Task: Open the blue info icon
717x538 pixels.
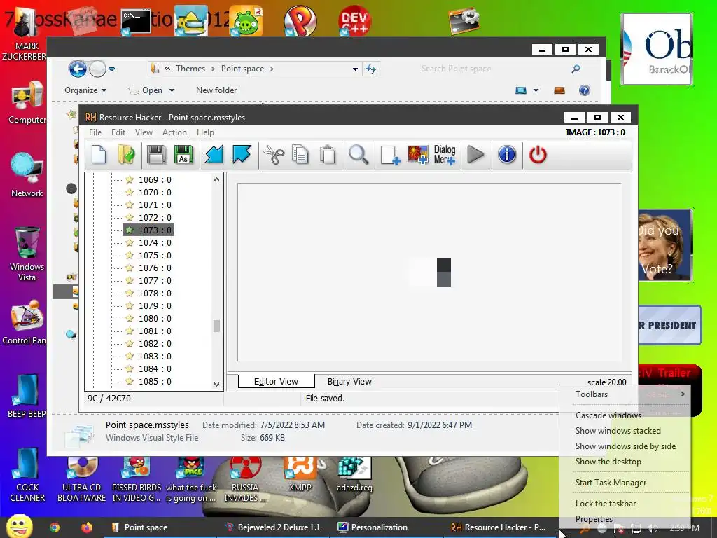Action: click(x=507, y=155)
